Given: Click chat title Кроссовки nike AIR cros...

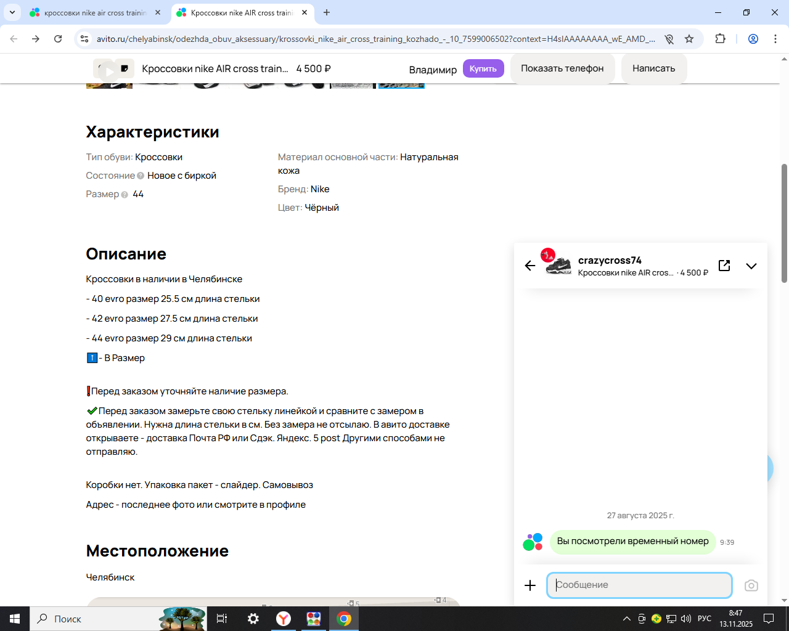Looking at the screenshot, I should [x=626, y=273].
